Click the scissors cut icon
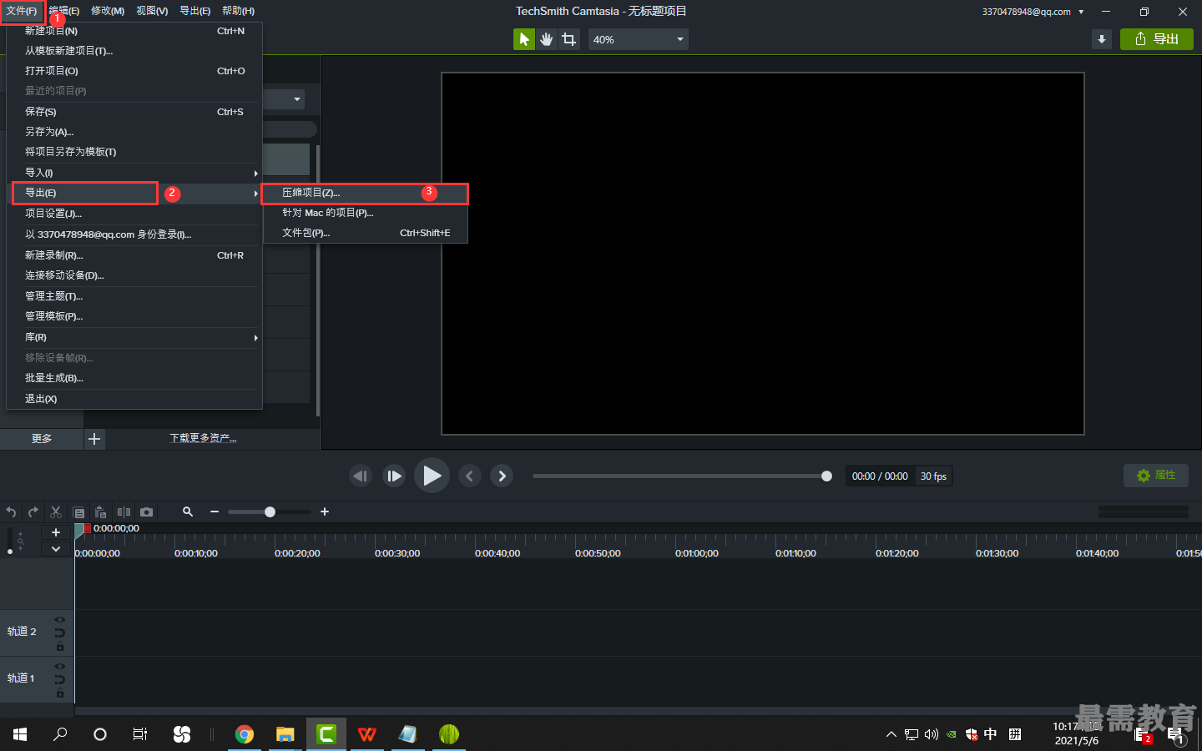Viewport: 1202px width, 751px height. click(56, 512)
